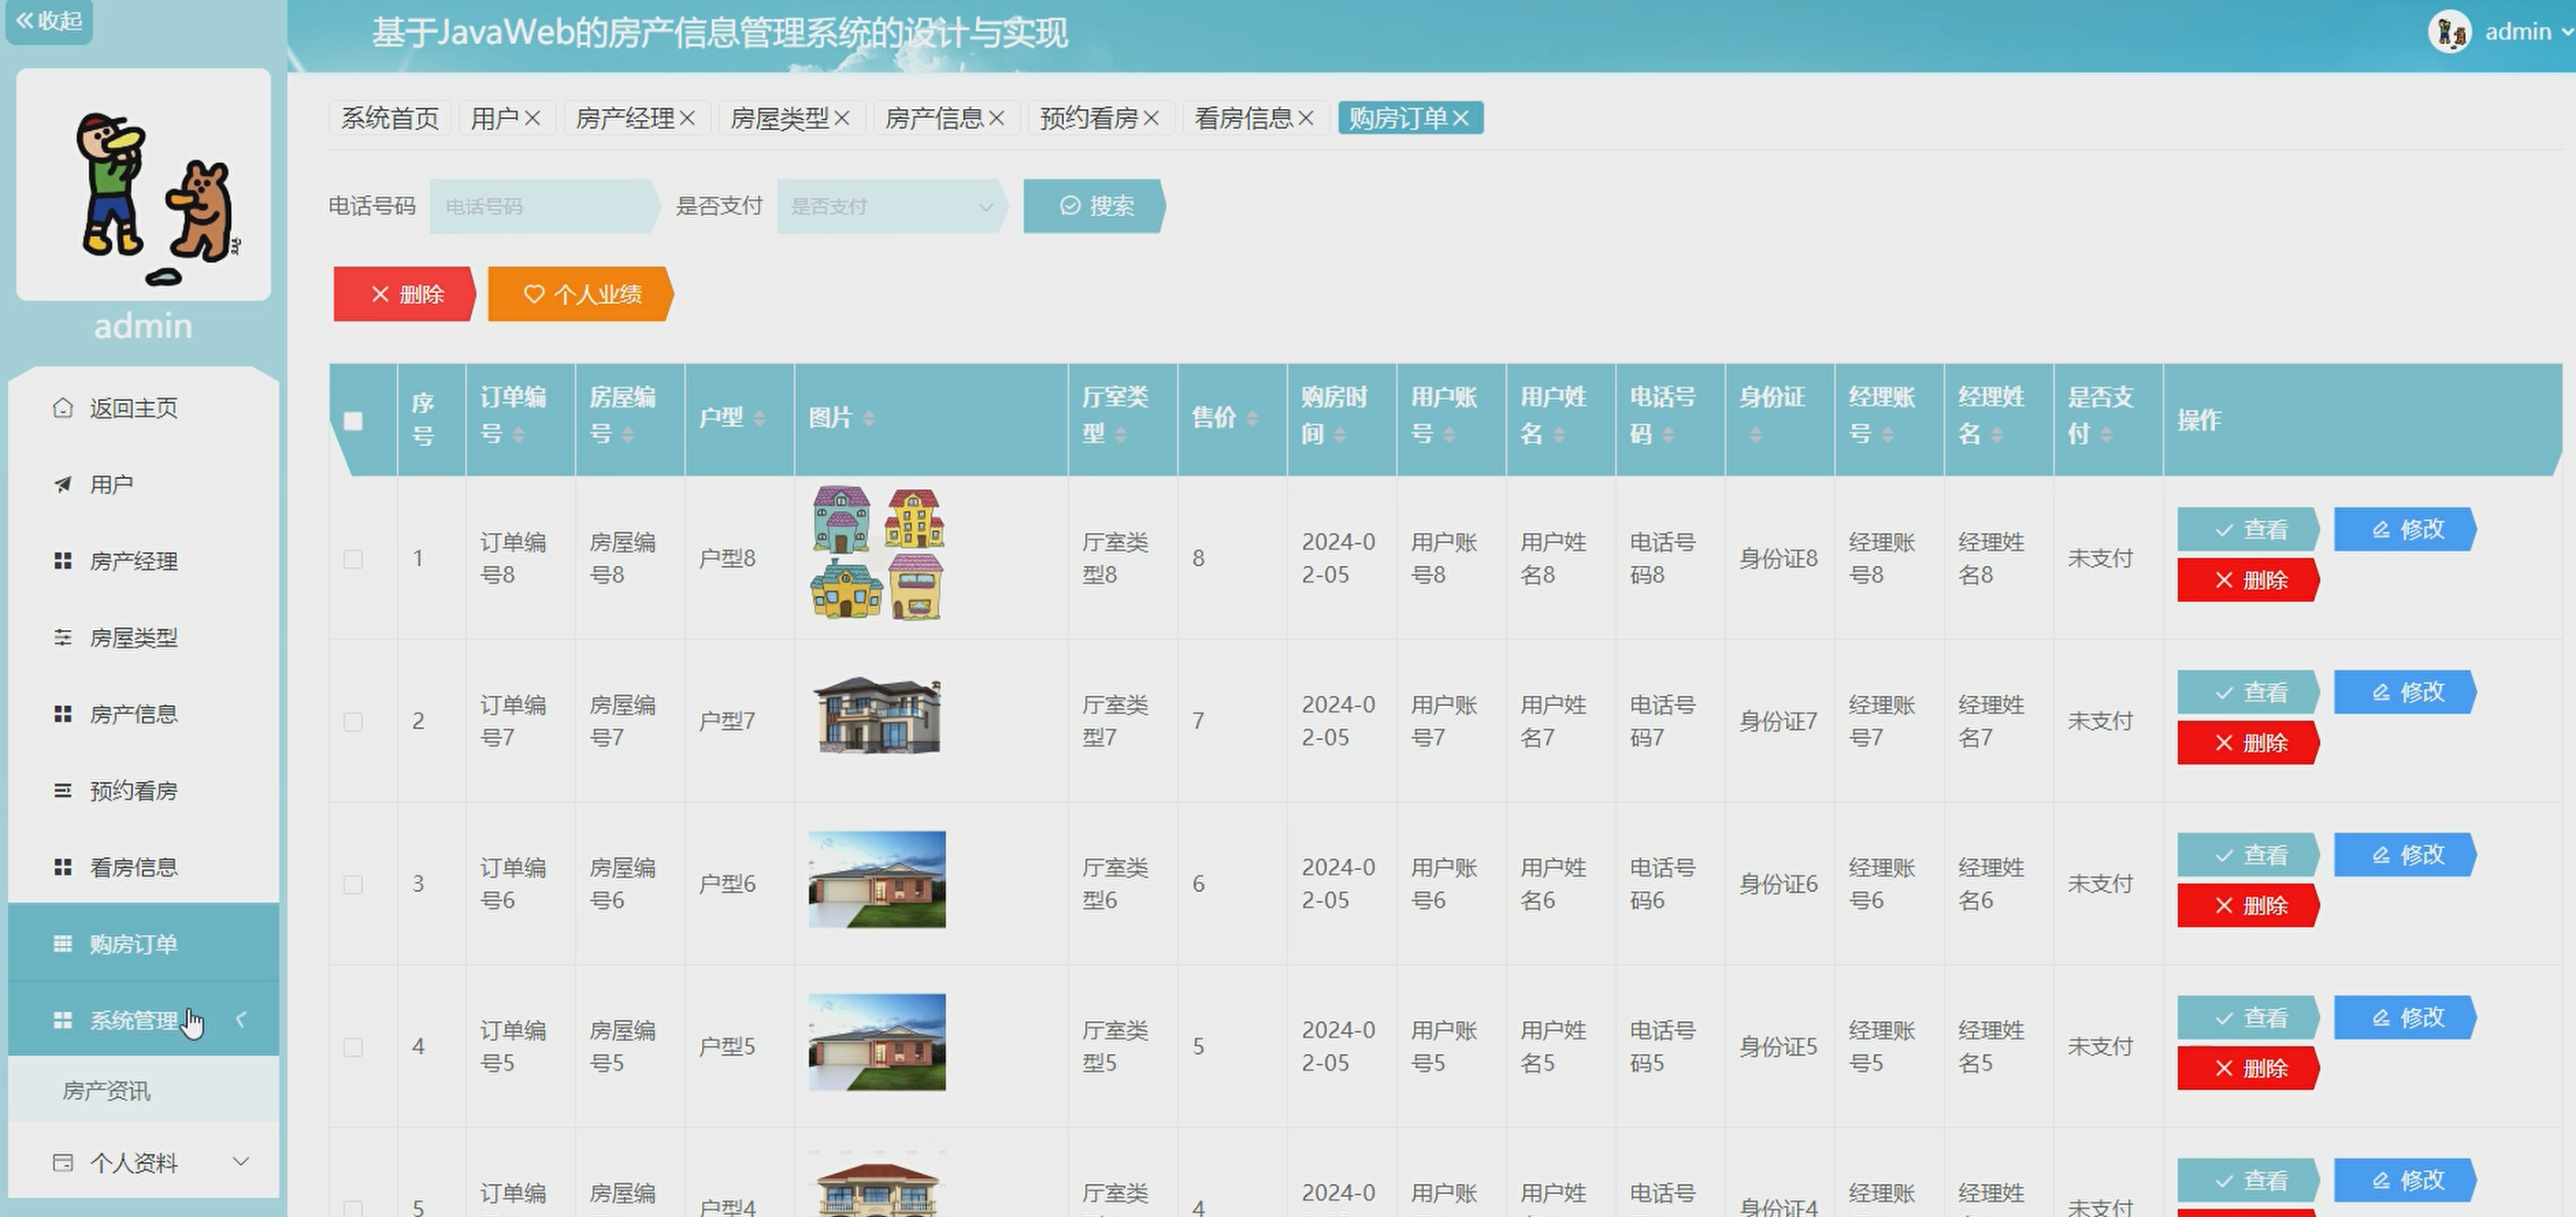Select the checkbox for row 1
Image resolution: width=2576 pixels, height=1217 pixels.
click(x=353, y=559)
